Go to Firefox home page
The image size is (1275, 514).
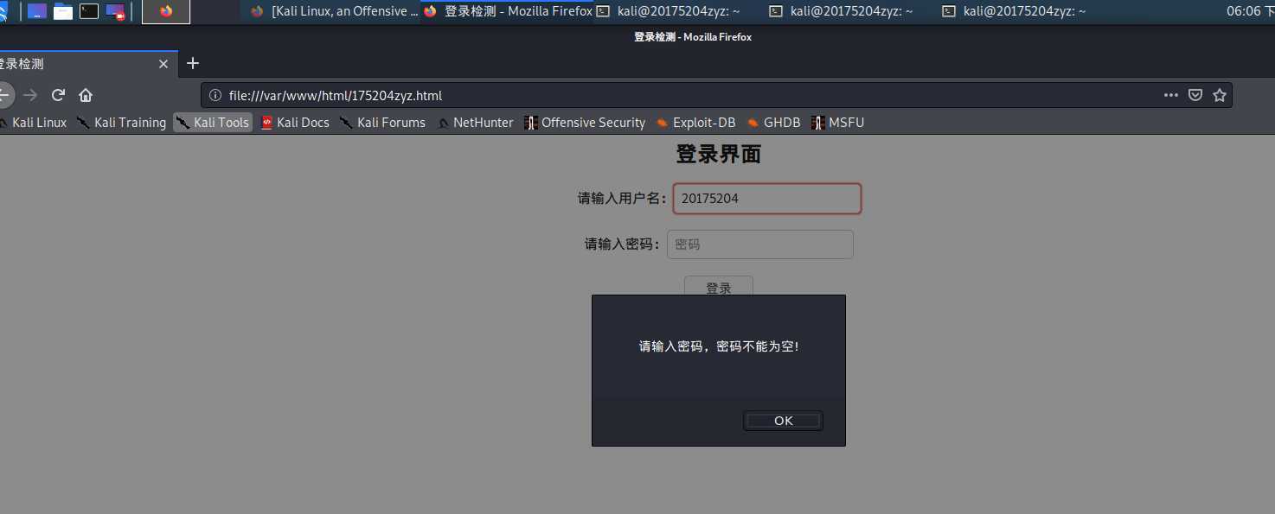[86, 95]
